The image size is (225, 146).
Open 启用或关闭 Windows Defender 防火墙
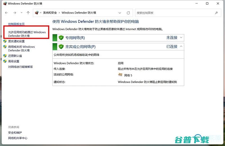[21, 48]
